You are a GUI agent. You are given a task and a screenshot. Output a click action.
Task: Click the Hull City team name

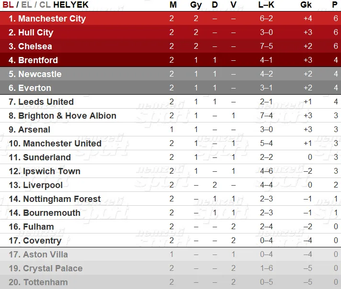click(31, 33)
